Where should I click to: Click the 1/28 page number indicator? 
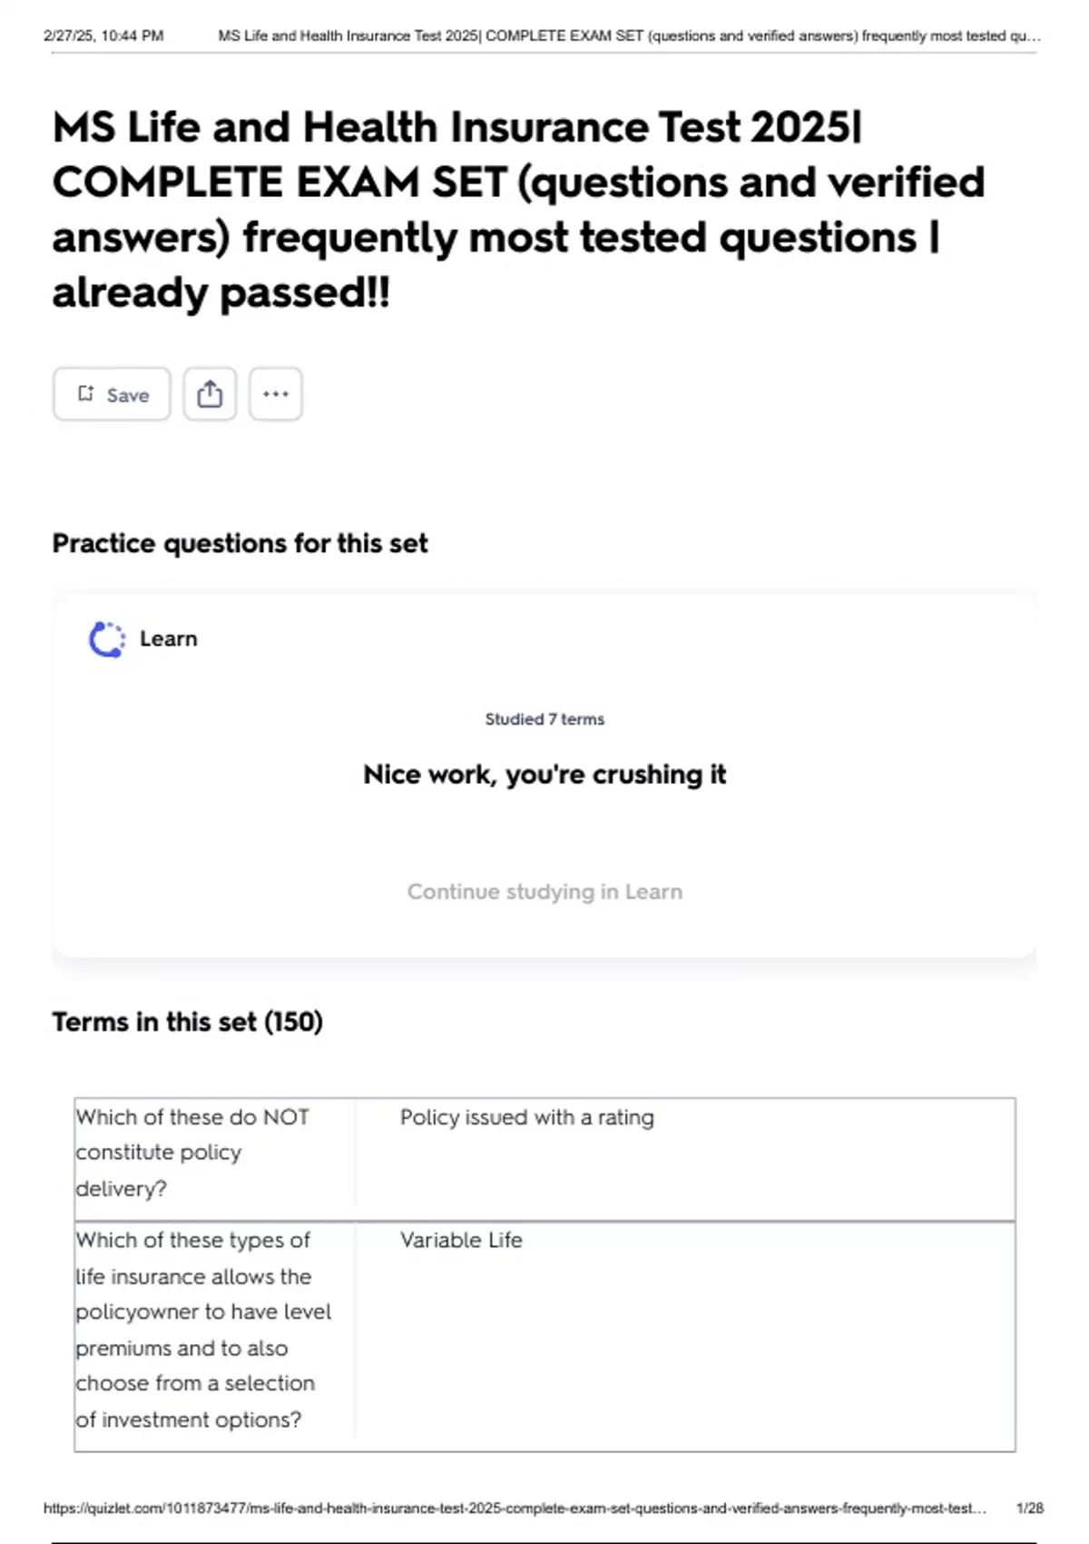click(x=1029, y=1509)
